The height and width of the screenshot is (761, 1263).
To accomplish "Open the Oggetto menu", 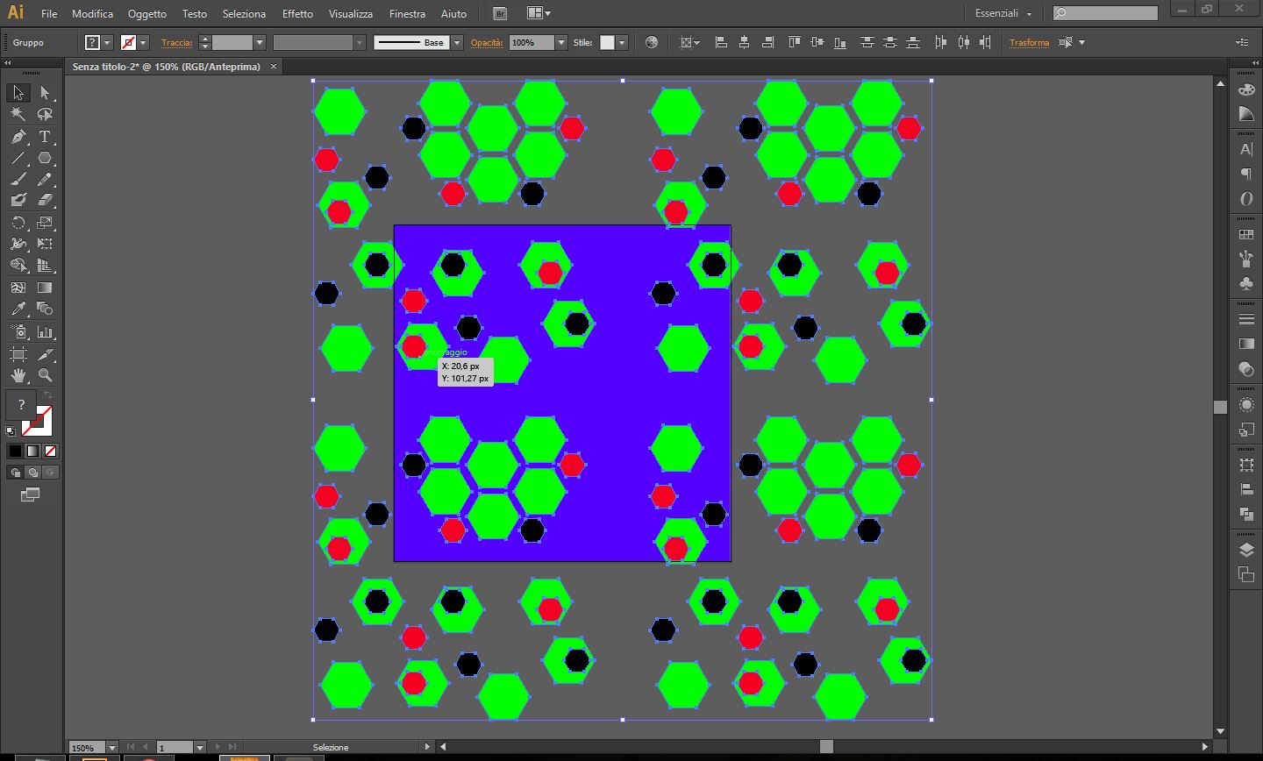I will 147,13.
